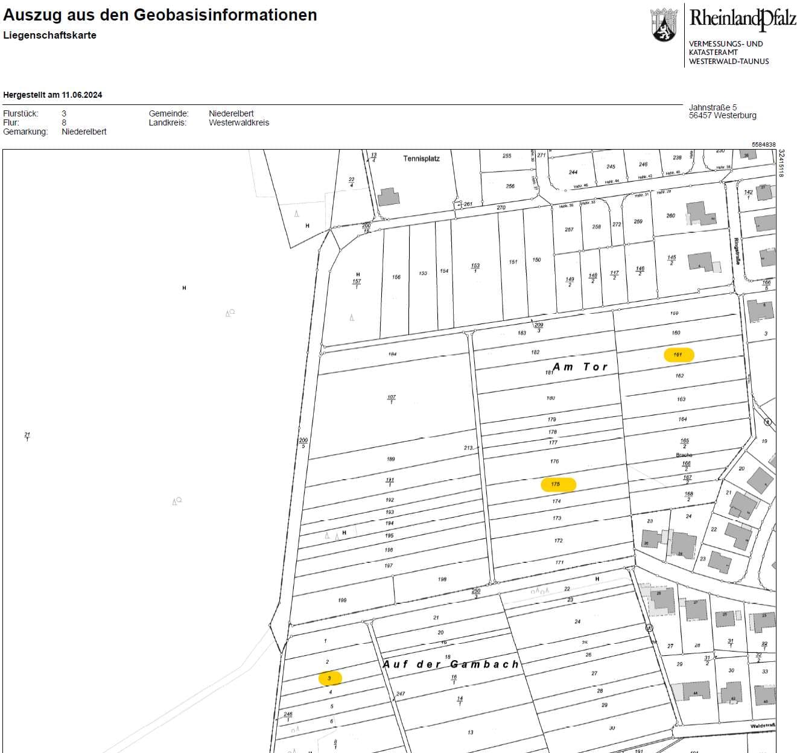The image size is (797, 753).
Task: Click the 'Auf der Gambach' field name
Action: [451, 664]
